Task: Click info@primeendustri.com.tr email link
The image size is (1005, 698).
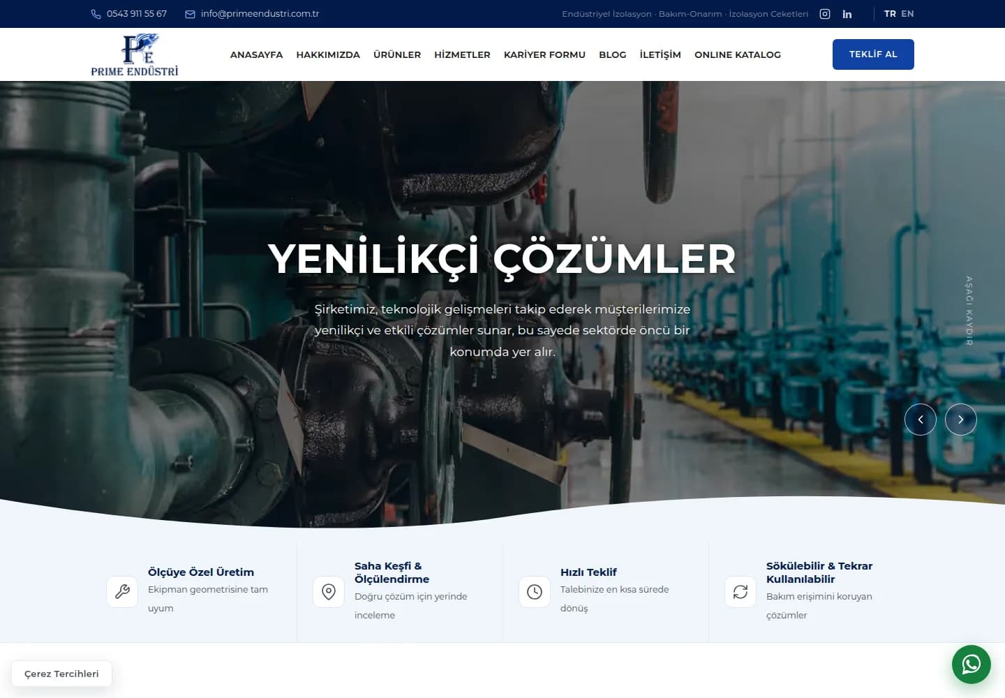Action: [x=260, y=14]
